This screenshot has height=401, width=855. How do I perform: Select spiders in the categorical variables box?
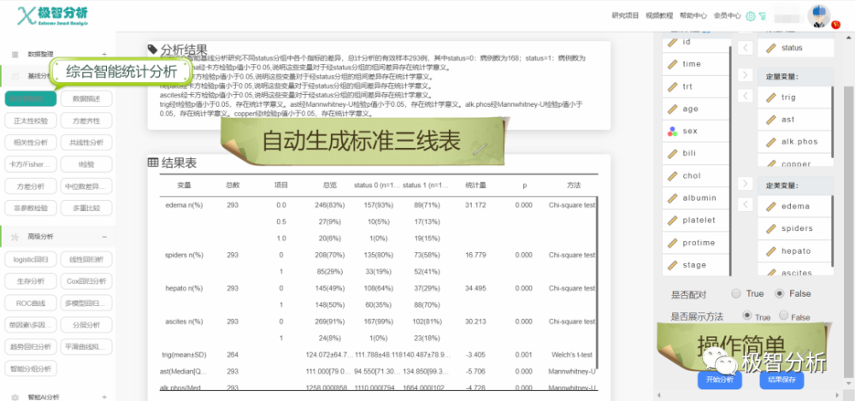795,228
